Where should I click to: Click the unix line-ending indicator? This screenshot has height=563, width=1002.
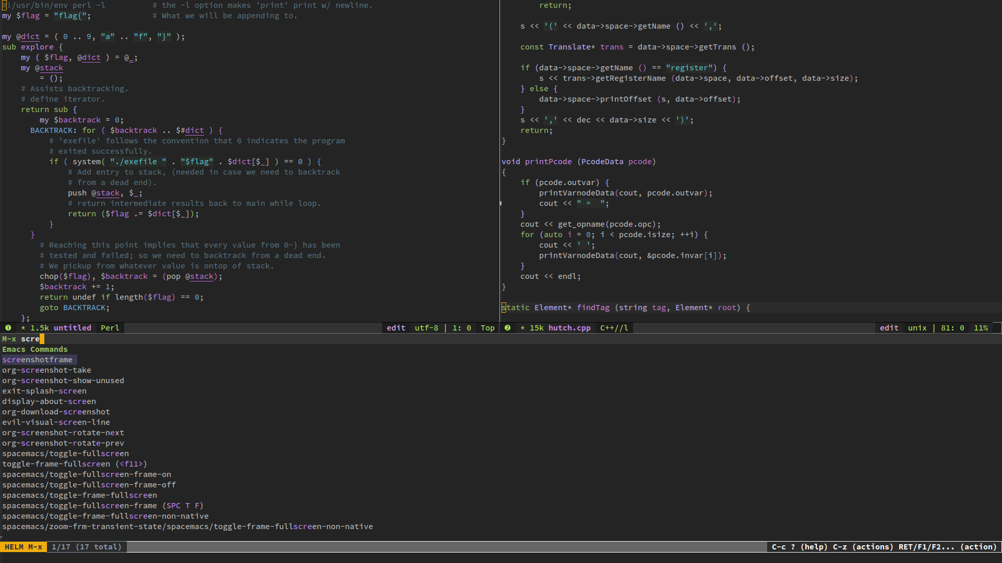(917, 328)
